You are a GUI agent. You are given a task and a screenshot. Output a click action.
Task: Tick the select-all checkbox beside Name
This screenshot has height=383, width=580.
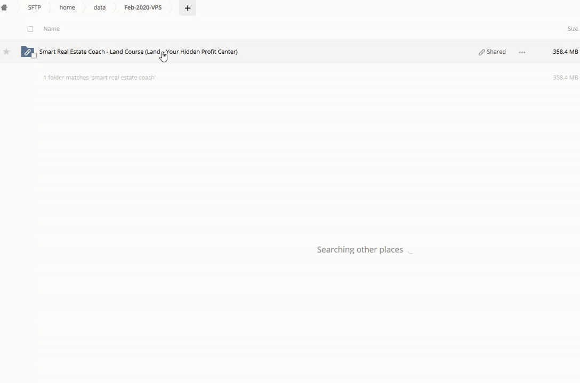tap(30, 29)
